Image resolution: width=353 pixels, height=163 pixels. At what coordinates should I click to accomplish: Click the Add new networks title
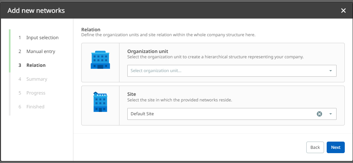pyautogui.click(x=36, y=11)
